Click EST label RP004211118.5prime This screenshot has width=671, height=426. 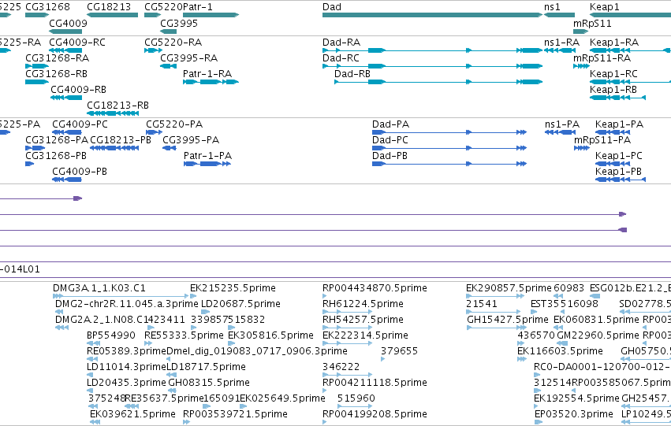375,383
